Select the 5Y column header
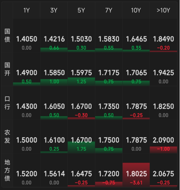This screenshot has width=180, height=190. click(81, 10)
